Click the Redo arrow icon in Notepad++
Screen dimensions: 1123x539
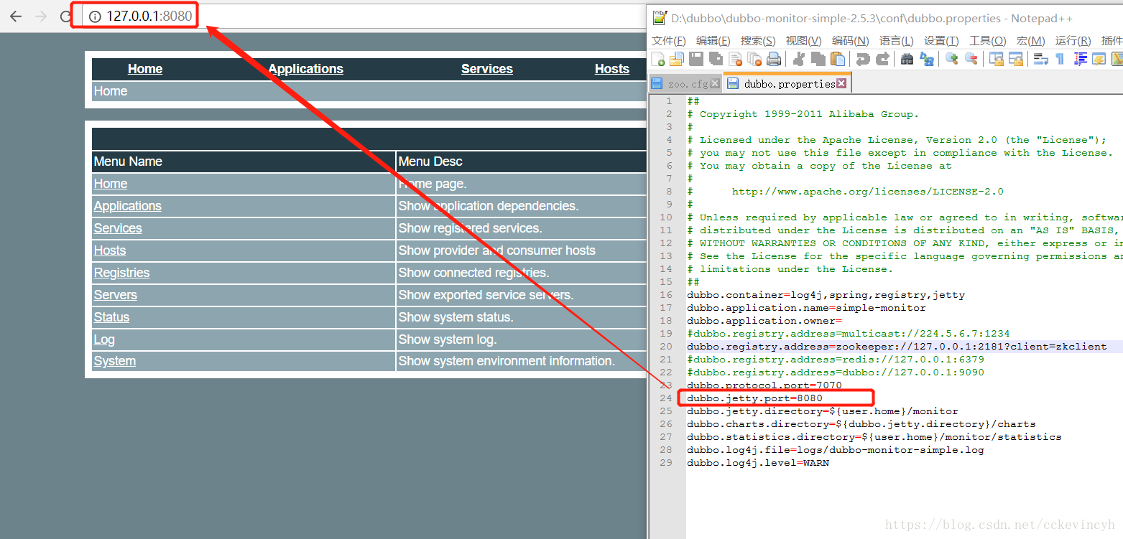point(882,59)
